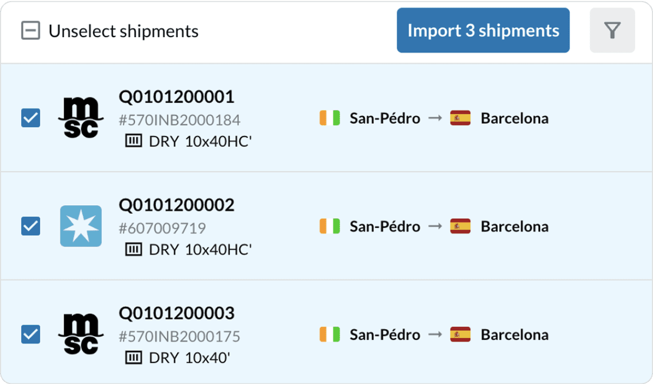Click the filter funnel icon
The width and height of the screenshot is (653, 384).
click(612, 31)
